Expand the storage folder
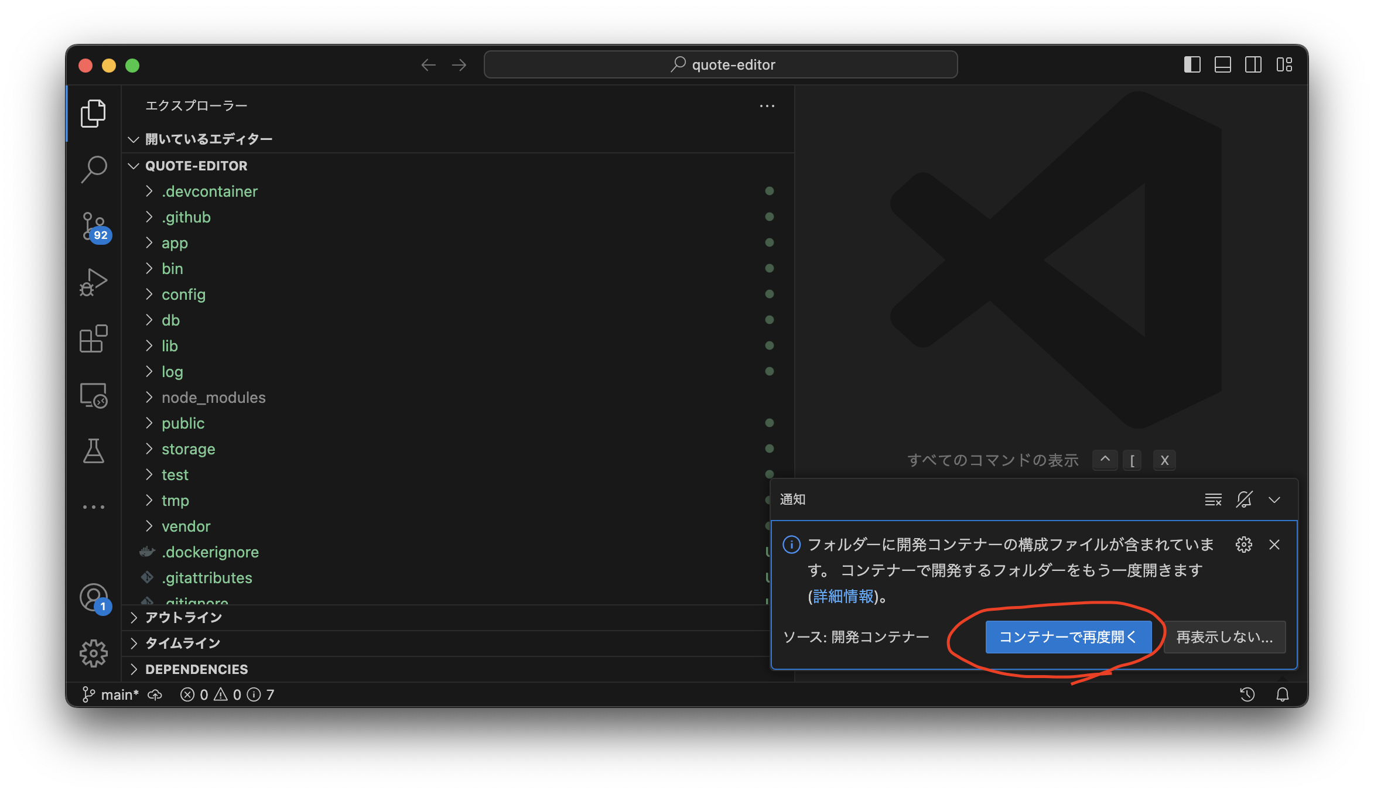The width and height of the screenshot is (1374, 794). 458,449
